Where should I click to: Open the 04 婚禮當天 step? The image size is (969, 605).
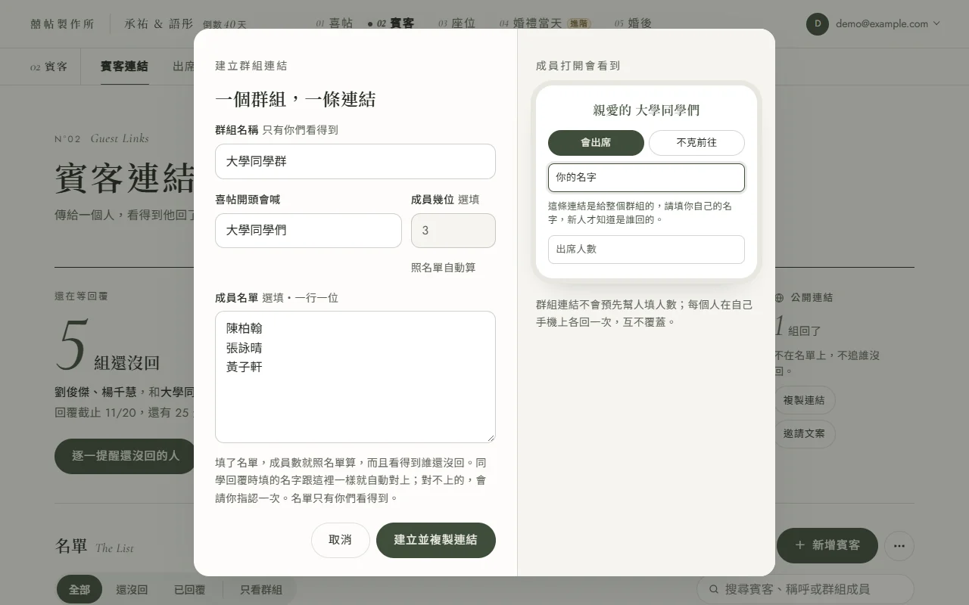click(530, 23)
